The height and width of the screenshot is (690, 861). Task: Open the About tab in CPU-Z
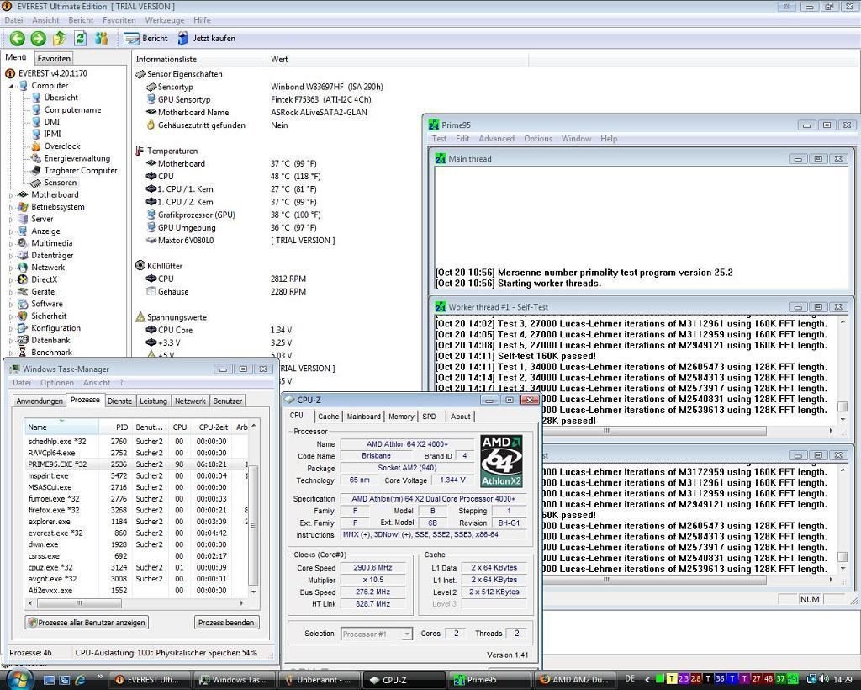click(x=460, y=417)
